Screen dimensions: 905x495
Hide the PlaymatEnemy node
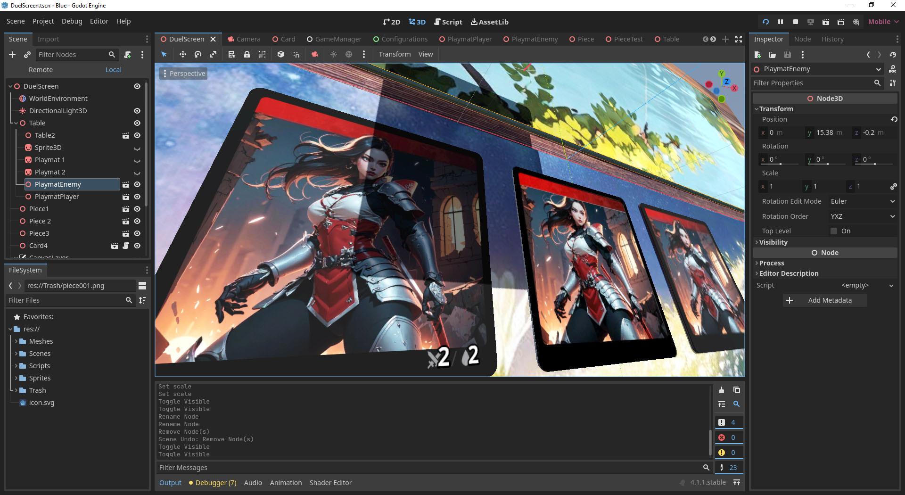(x=137, y=184)
